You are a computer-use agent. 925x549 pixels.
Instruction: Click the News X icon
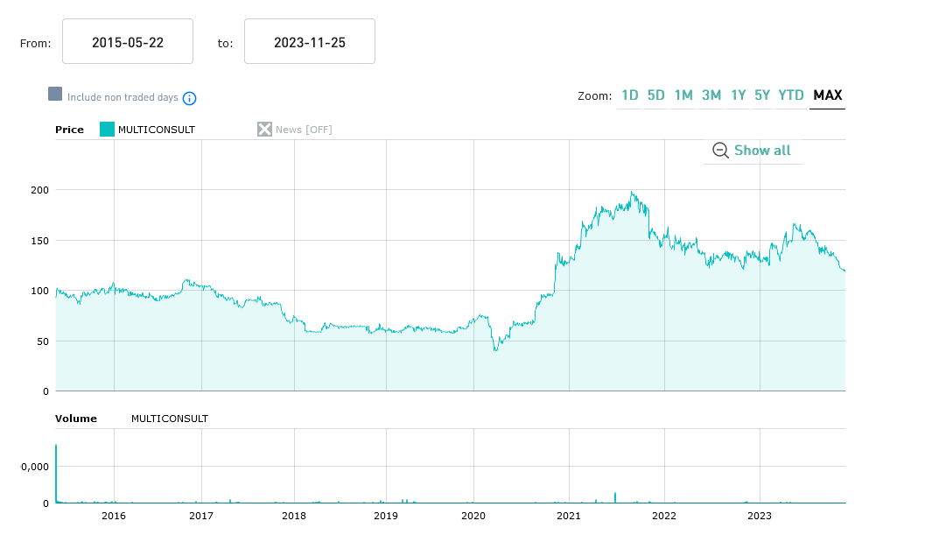click(264, 130)
